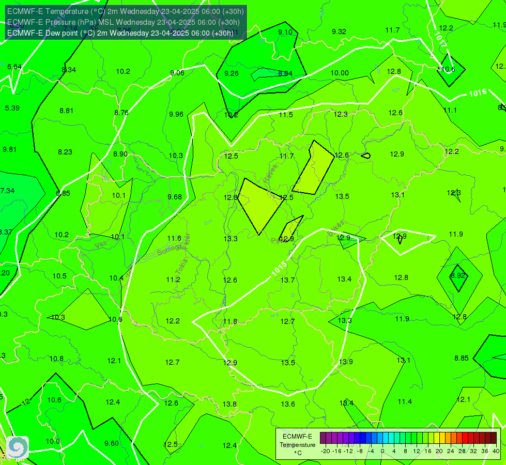Select the ECMWF-E Temperature 2m header line
This screenshot has height=465, width=506.
(x=126, y=11)
